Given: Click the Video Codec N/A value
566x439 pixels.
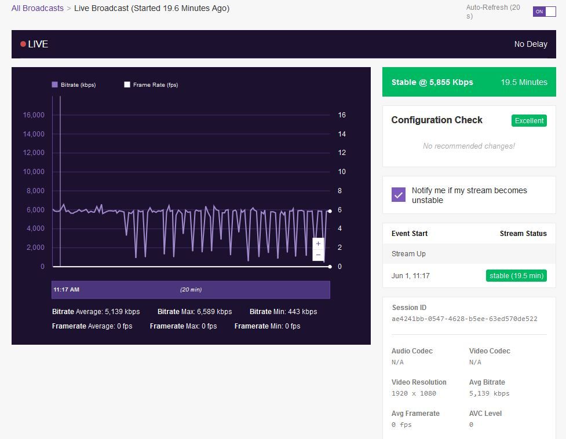Looking at the screenshot, I should click(x=475, y=362).
